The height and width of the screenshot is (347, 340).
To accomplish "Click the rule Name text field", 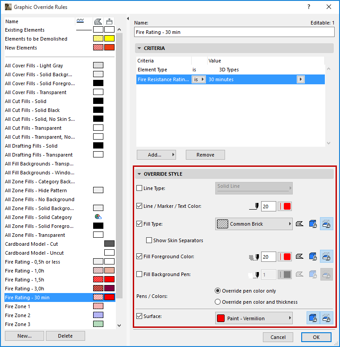I will (234, 32).
